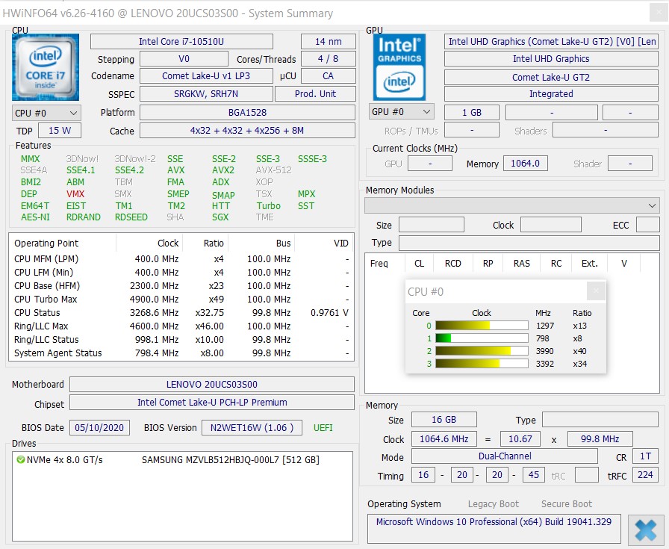This screenshot has height=549, width=669.
Task: Click the 1064.6 MHz memory clock field
Action: pos(444,439)
